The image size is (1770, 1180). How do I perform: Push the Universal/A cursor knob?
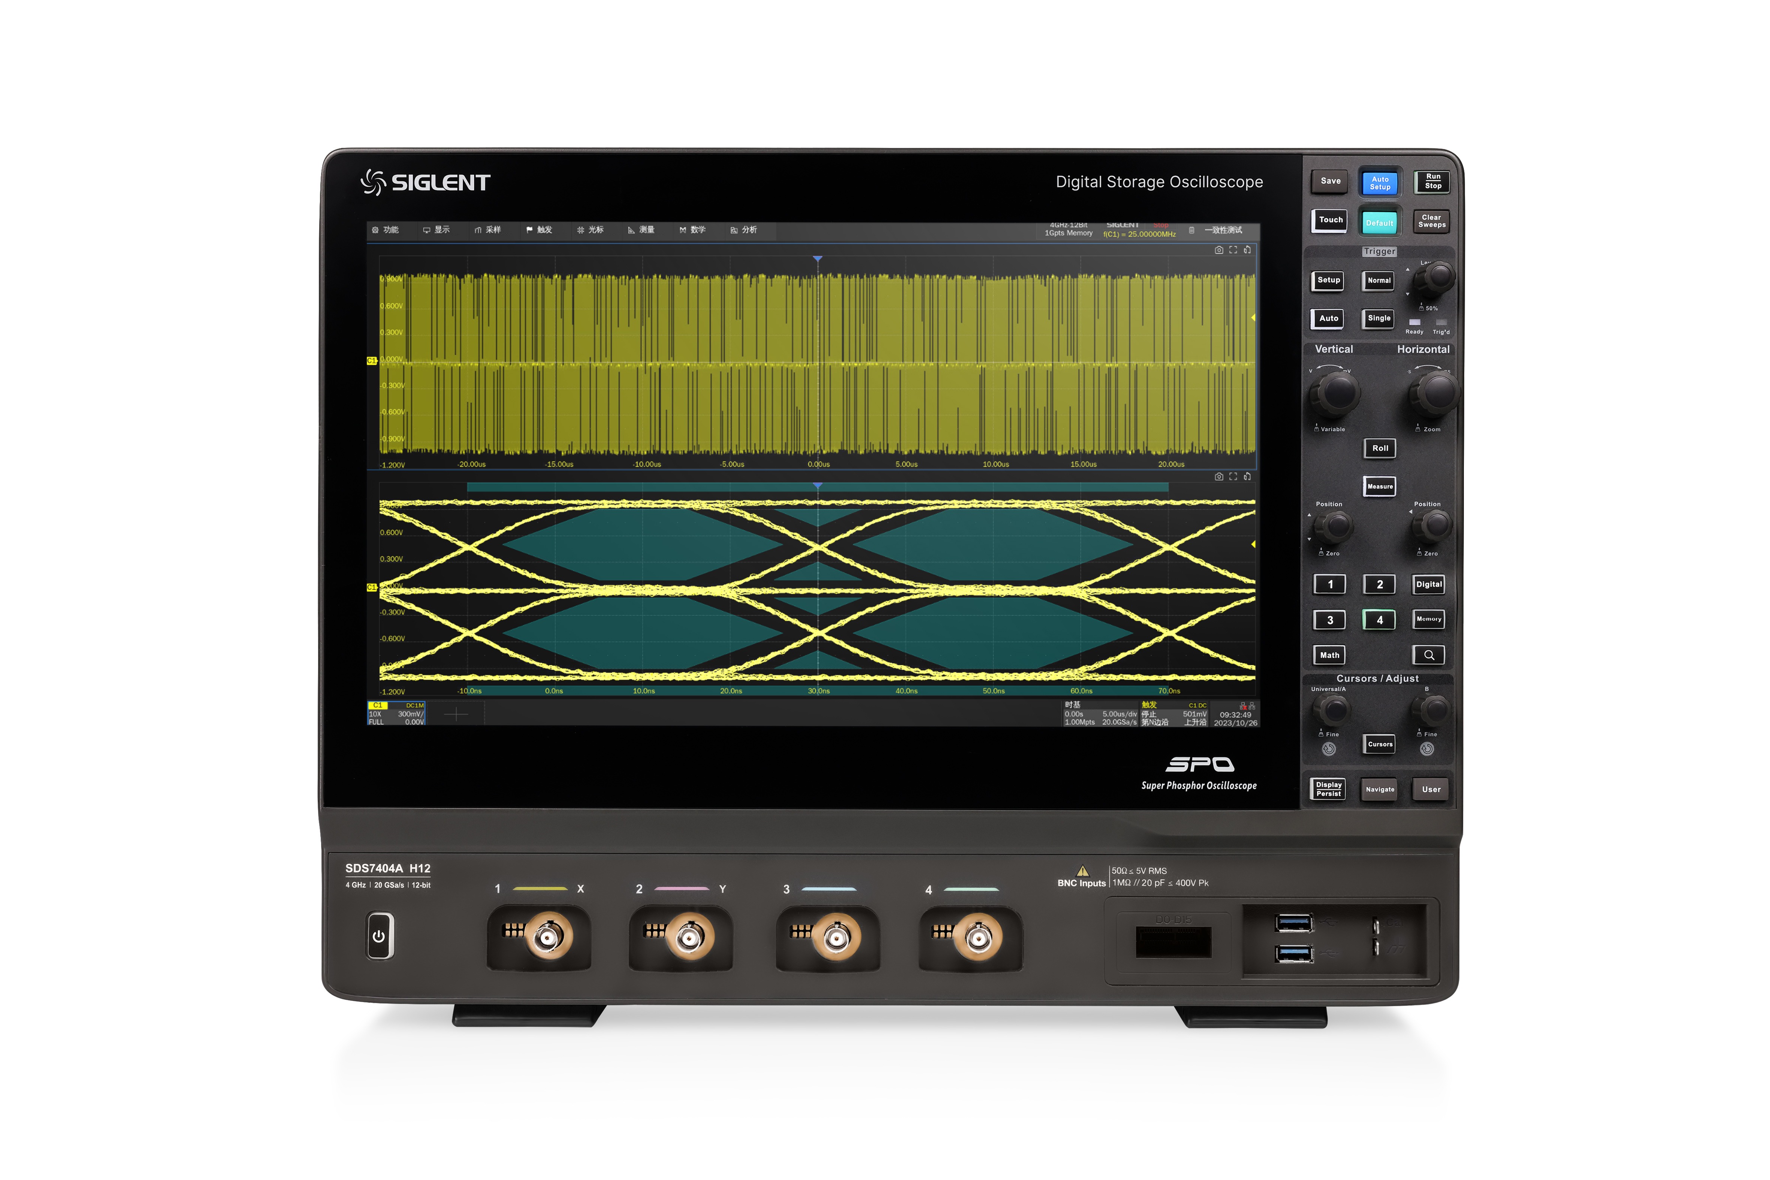coord(1333,709)
